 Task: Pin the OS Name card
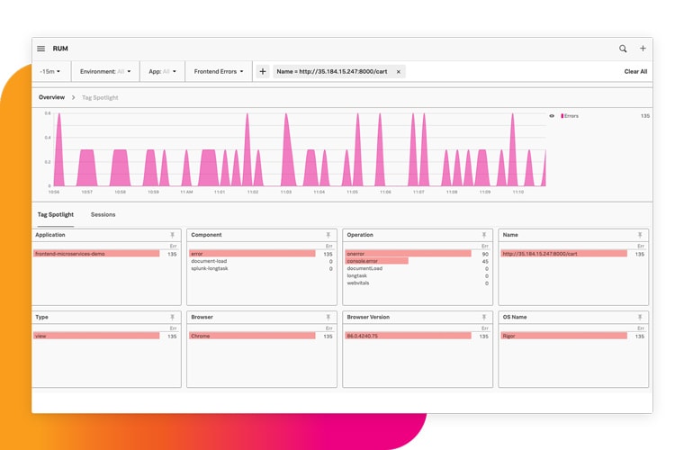[640, 318]
